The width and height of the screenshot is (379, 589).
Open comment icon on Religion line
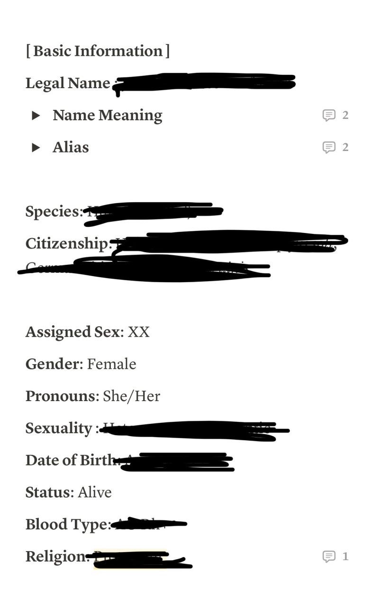(x=329, y=556)
